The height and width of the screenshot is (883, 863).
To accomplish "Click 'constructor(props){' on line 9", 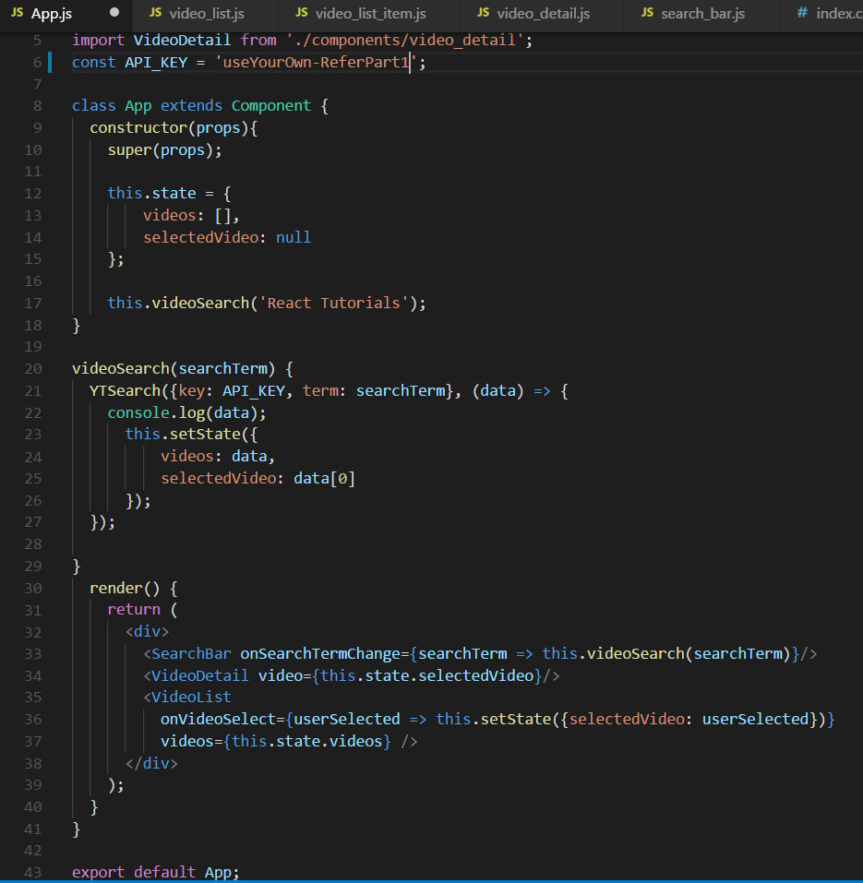I will pyautogui.click(x=174, y=128).
